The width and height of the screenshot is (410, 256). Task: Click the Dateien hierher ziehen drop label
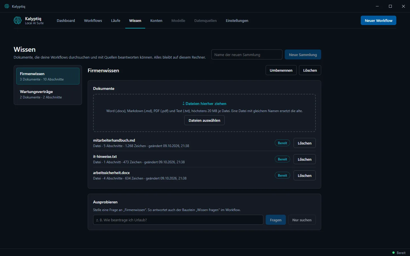coord(204,104)
